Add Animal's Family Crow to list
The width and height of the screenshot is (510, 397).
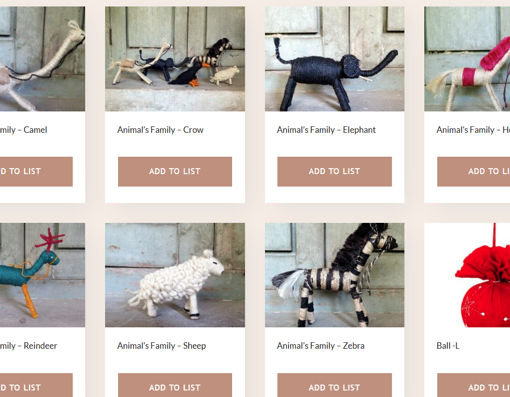(175, 172)
